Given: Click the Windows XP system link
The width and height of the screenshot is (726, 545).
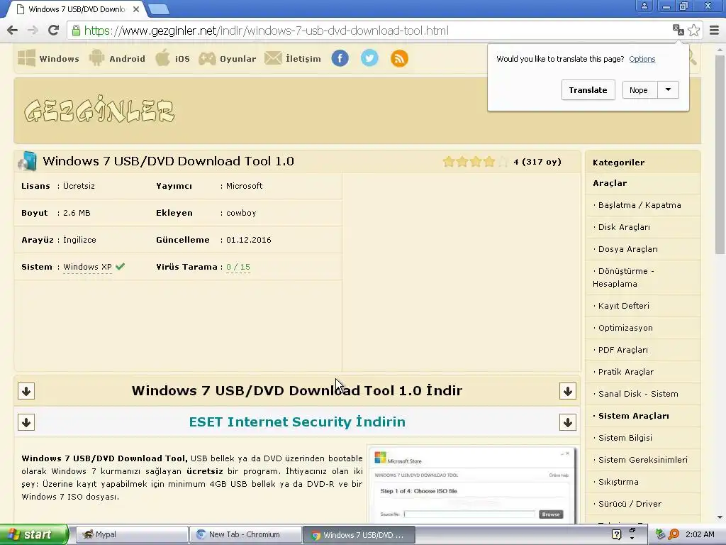Looking at the screenshot, I should click(87, 267).
